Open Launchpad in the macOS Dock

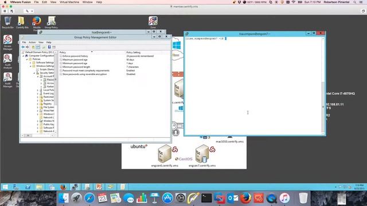pyautogui.click(x=76, y=199)
